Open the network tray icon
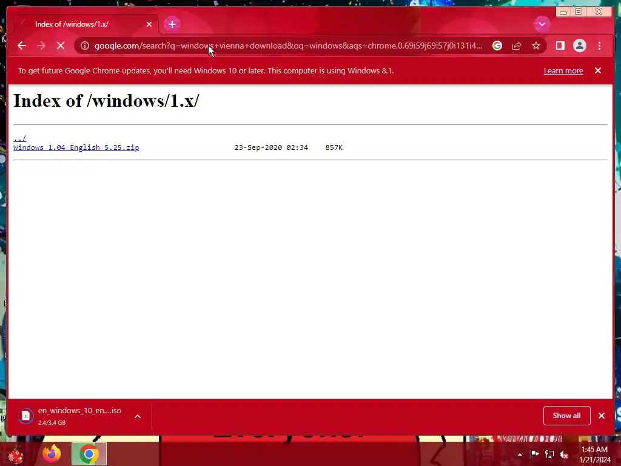Screen dimensions: 621x466 (549, 454)
